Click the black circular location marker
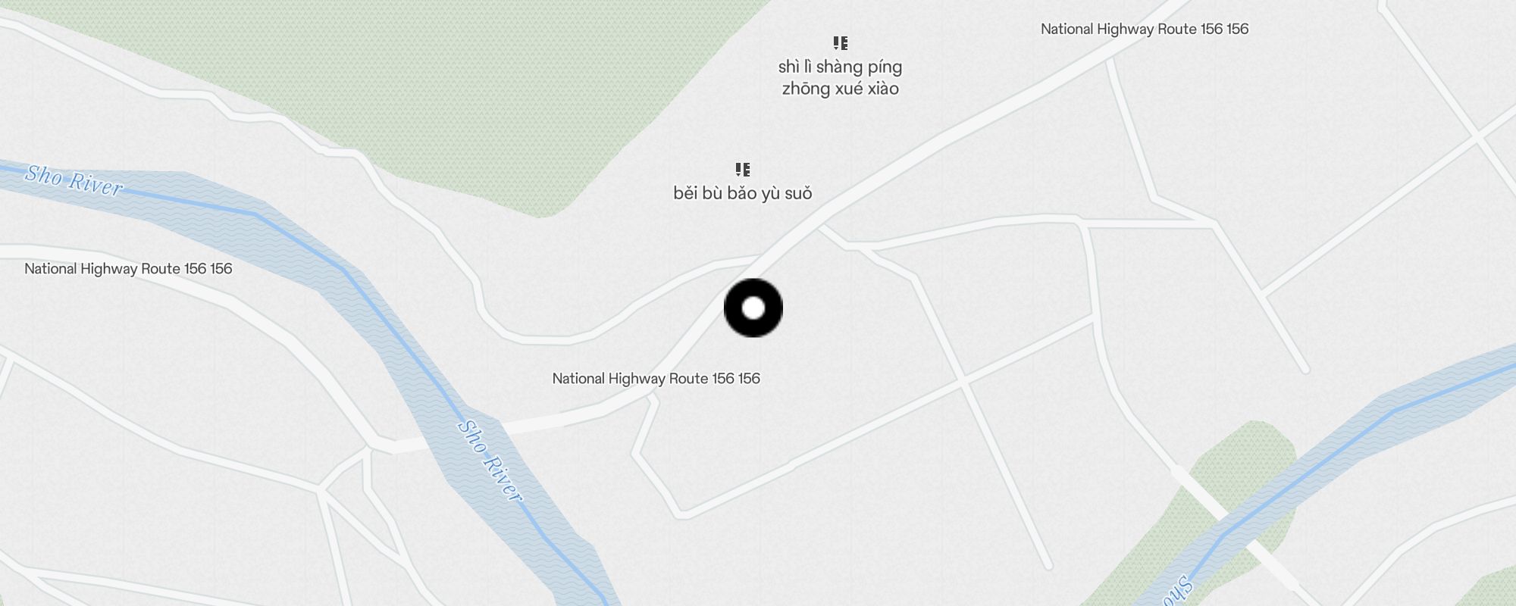 753,308
